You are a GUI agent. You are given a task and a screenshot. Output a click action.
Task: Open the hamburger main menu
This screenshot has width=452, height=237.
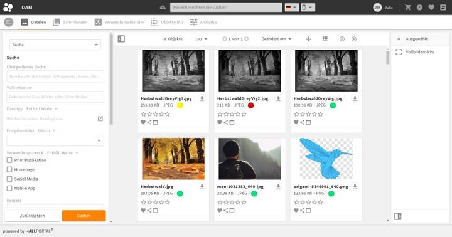[x=9, y=22]
